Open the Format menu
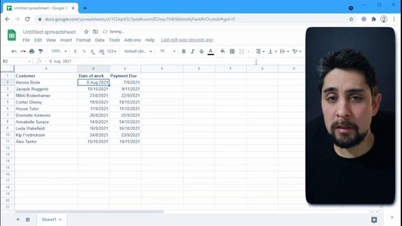 pyautogui.click(x=84, y=40)
